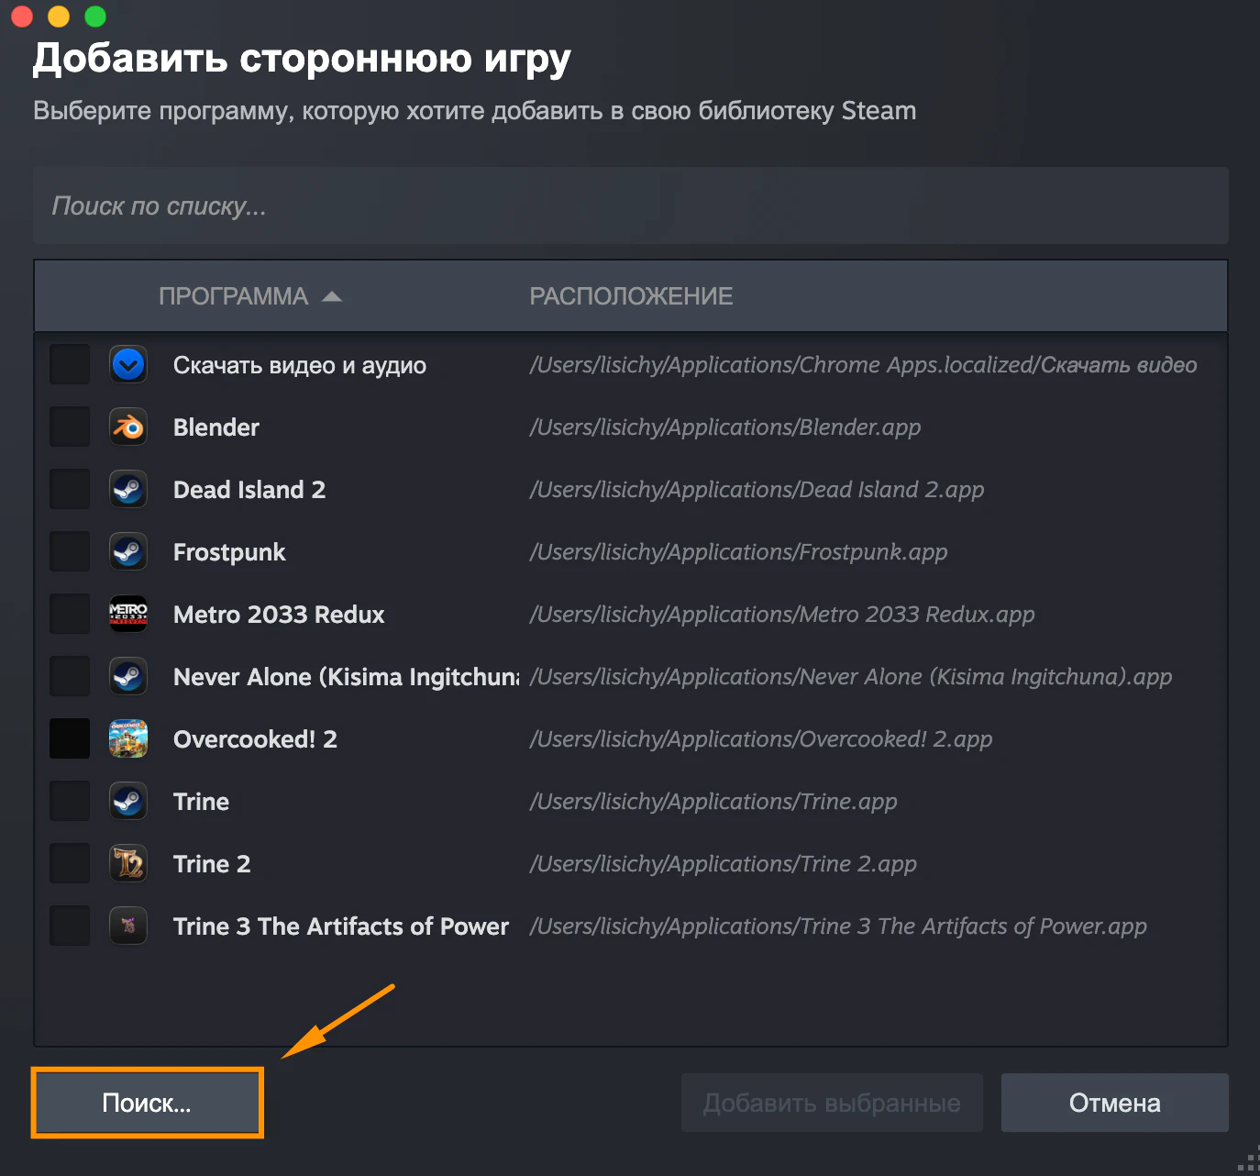The height and width of the screenshot is (1176, 1260).
Task: Enable the Overcooked! 2 checkbox
Action: [x=70, y=739]
